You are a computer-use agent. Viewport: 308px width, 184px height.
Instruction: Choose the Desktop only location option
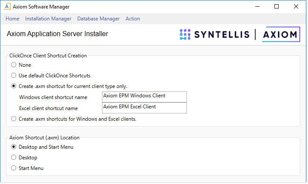14,158
